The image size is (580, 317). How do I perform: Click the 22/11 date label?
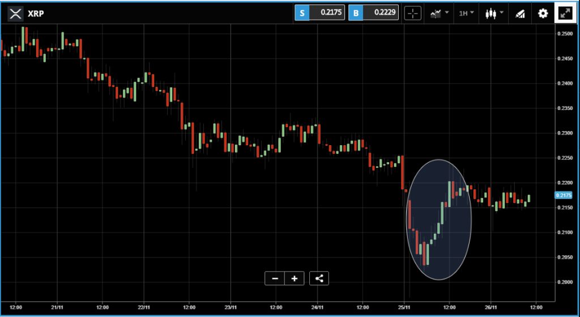coord(143,307)
